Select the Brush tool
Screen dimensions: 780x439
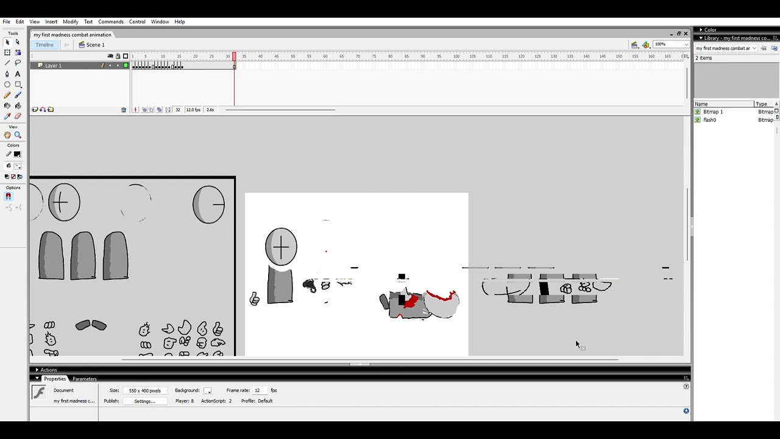[x=18, y=95]
